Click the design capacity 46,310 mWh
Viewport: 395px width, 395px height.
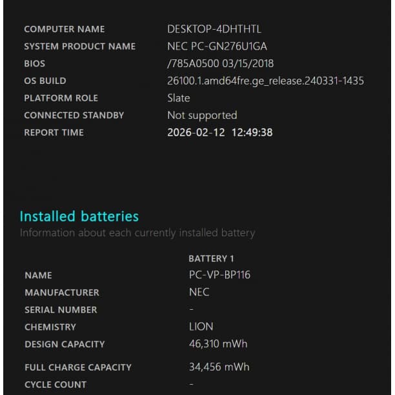[218, 344]
